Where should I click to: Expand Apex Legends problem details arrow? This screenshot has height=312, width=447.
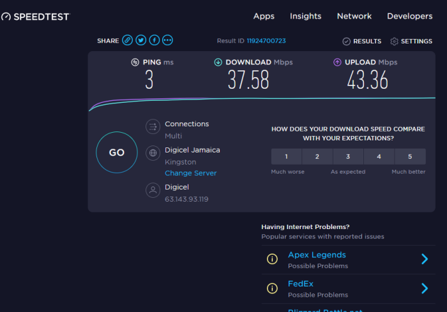point(424,259)
